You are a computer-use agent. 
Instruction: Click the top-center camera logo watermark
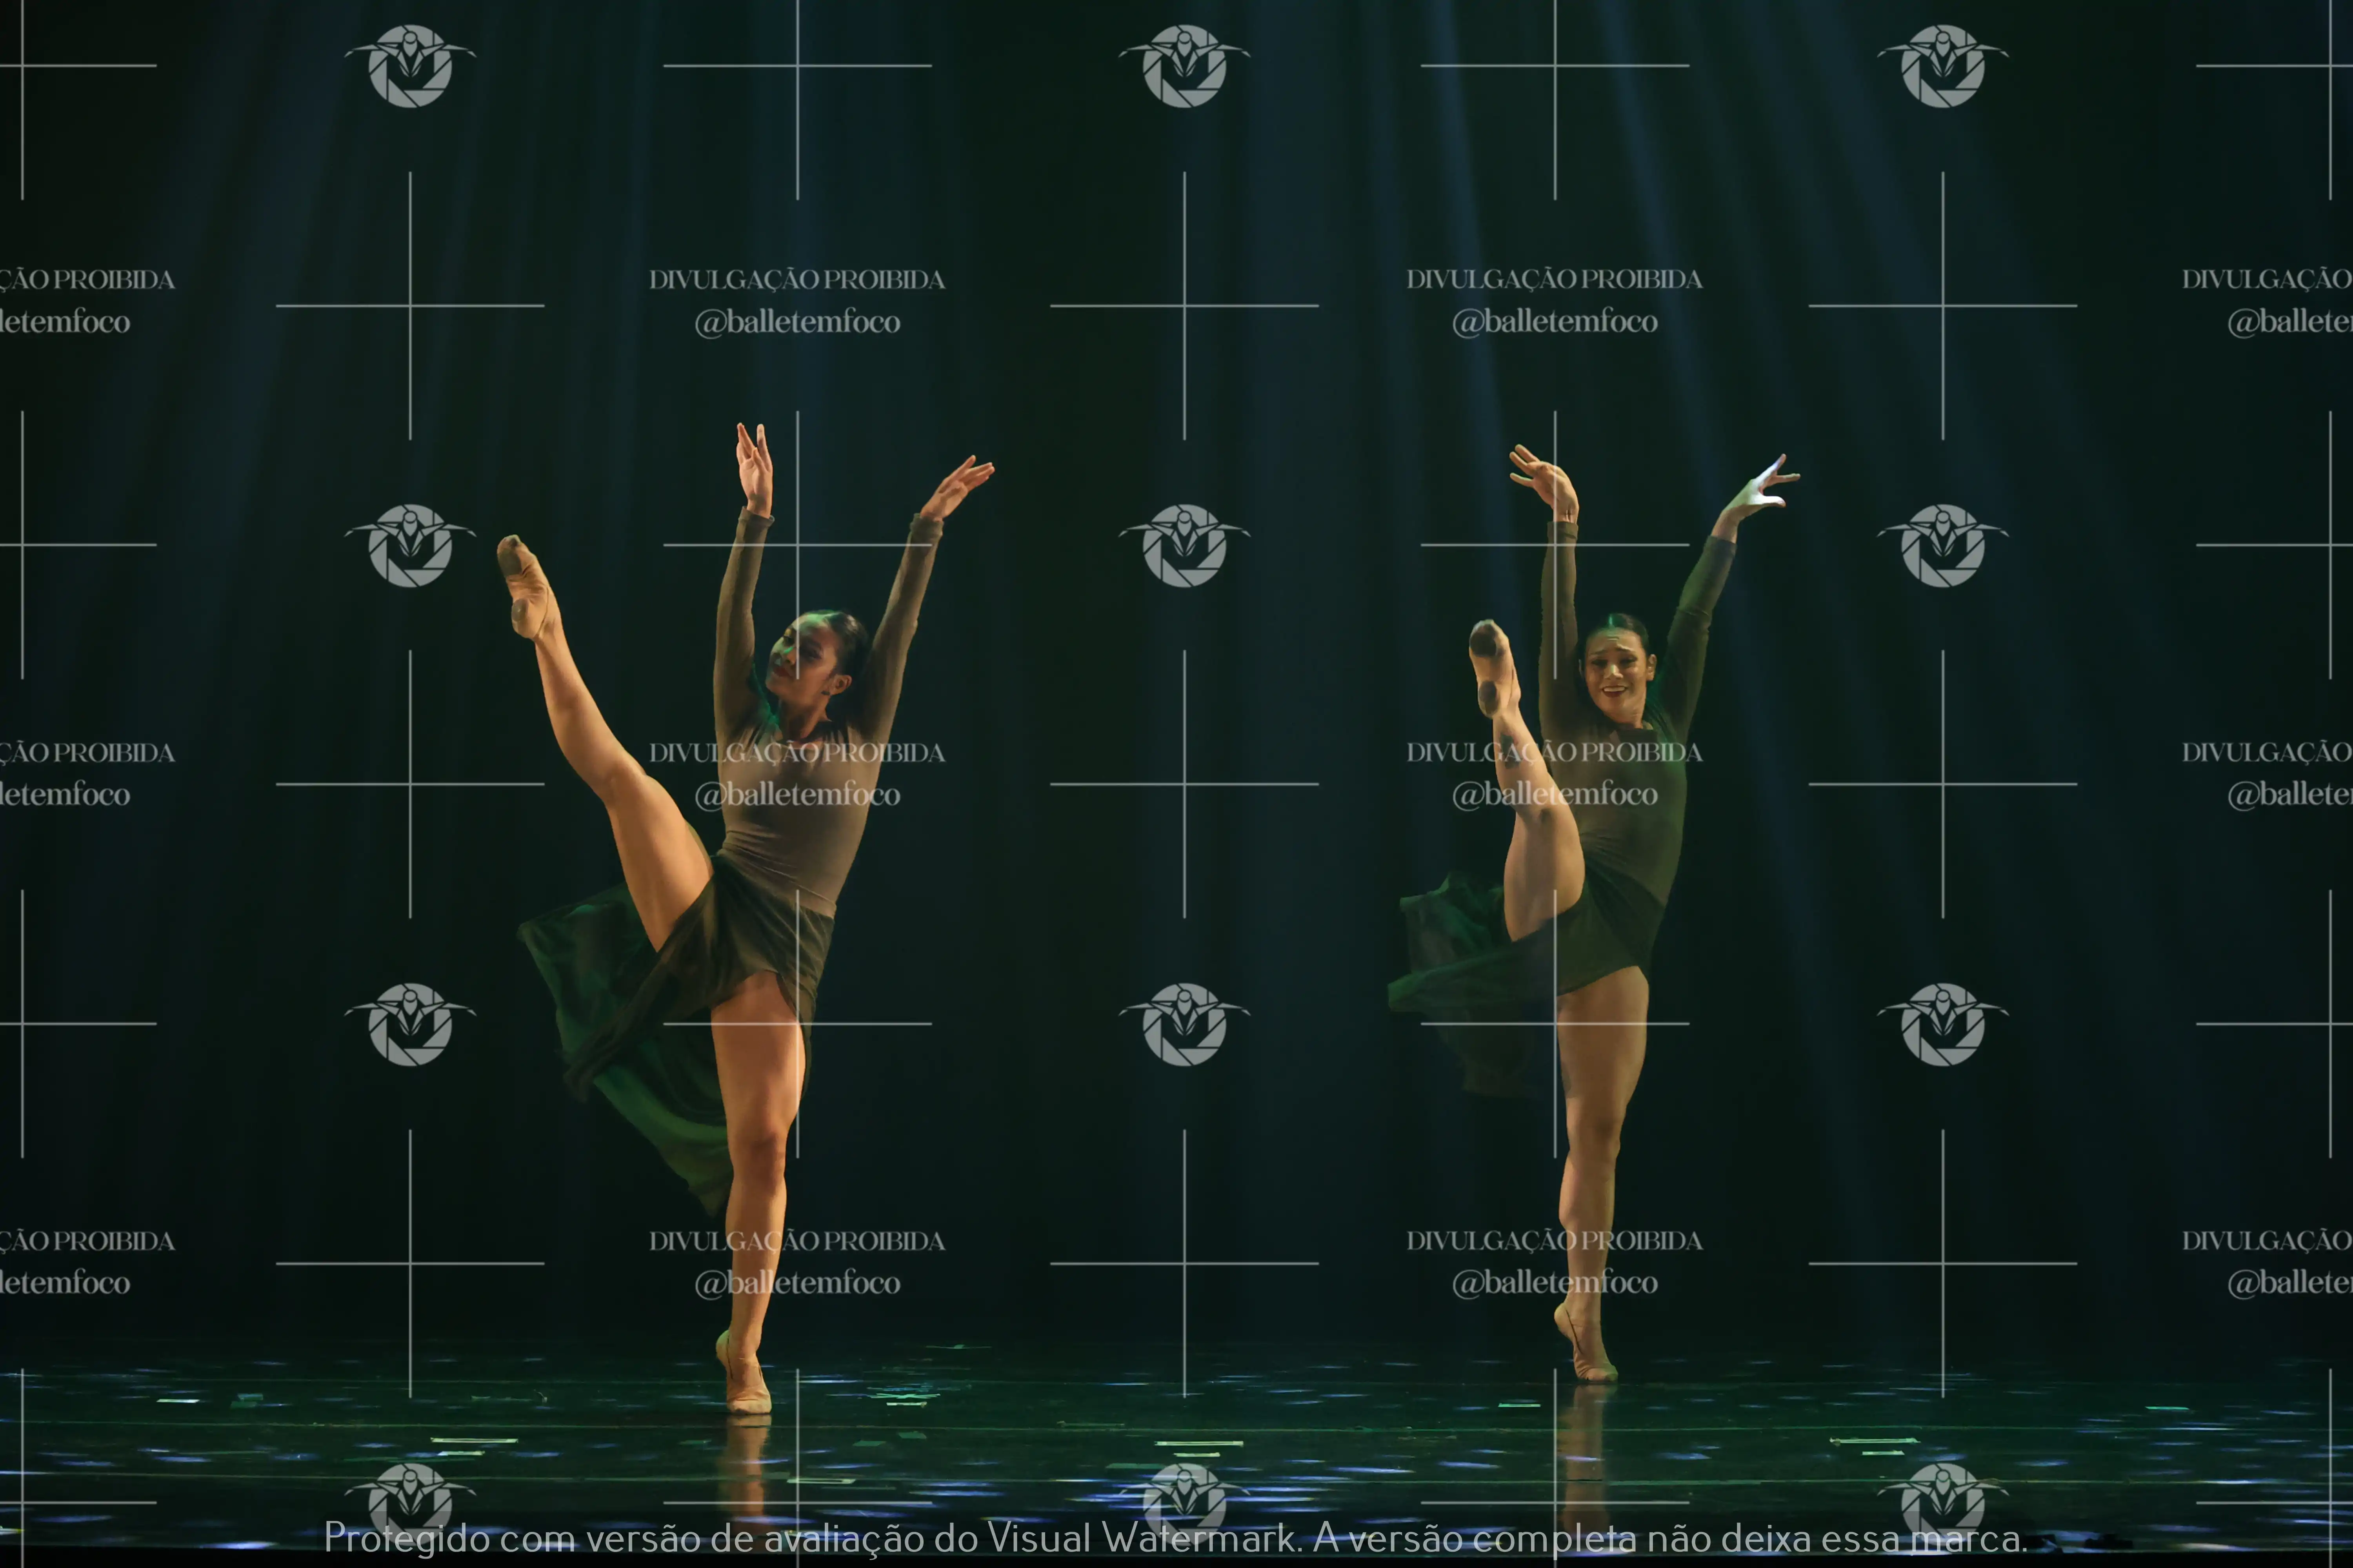(1184, 66)
